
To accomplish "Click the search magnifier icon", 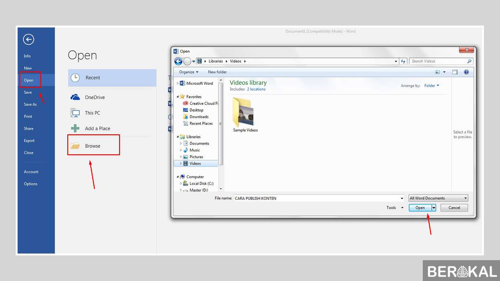I will coord(469,61).
